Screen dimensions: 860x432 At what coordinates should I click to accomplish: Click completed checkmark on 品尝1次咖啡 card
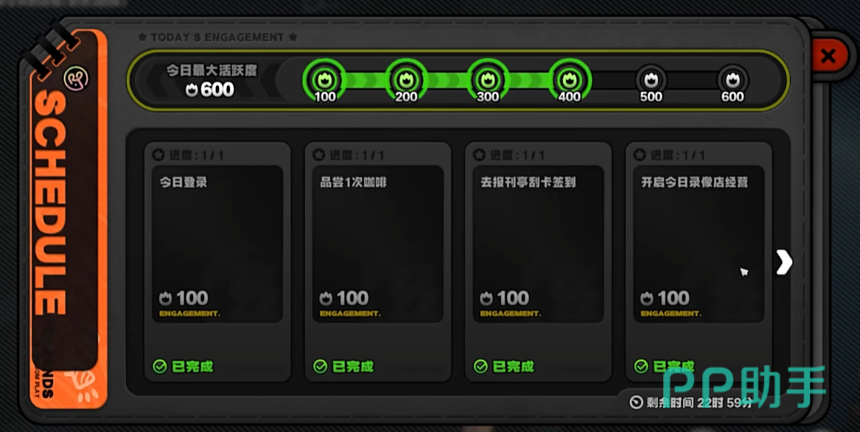[321, 366]
